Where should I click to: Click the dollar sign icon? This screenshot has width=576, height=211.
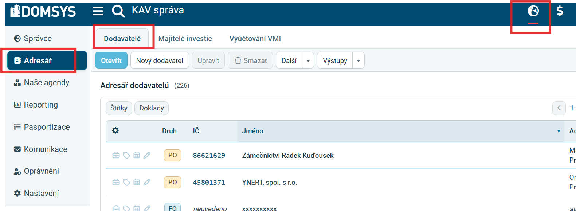tap(560, 11)
